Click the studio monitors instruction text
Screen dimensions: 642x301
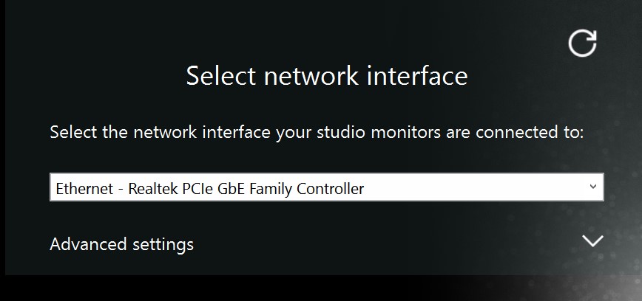pyautogui.click(x=317, y=133)
